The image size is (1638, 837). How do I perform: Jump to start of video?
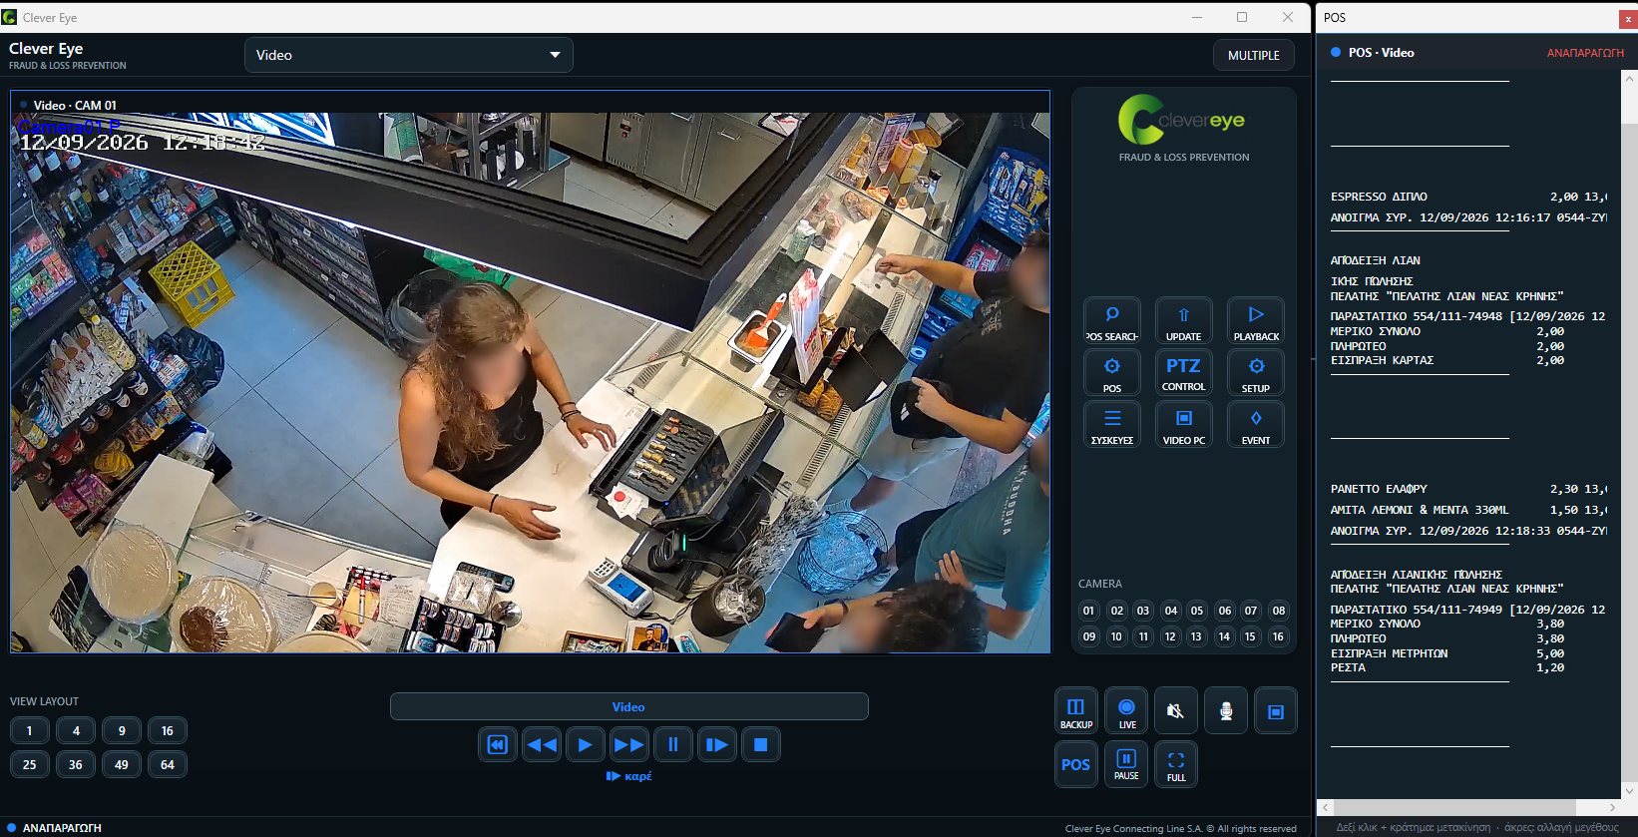[498, 744]
